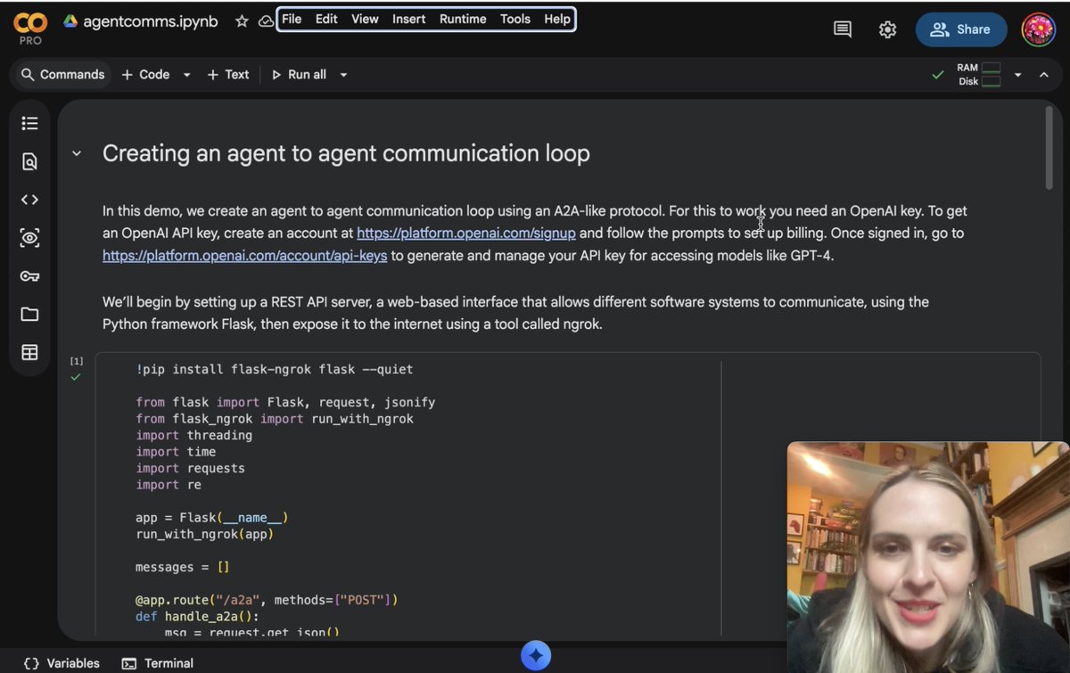Open the Edit menu
The image size is (1070, 673).
click(x=326, y=19)
